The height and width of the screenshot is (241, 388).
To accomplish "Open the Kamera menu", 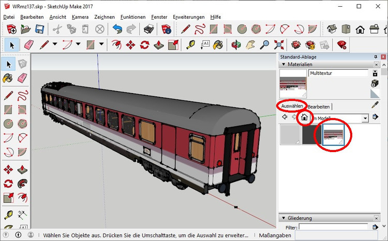I will pyautogui.click(x=80, y=17).
